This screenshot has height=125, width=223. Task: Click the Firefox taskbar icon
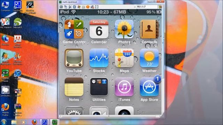point(34,122)
